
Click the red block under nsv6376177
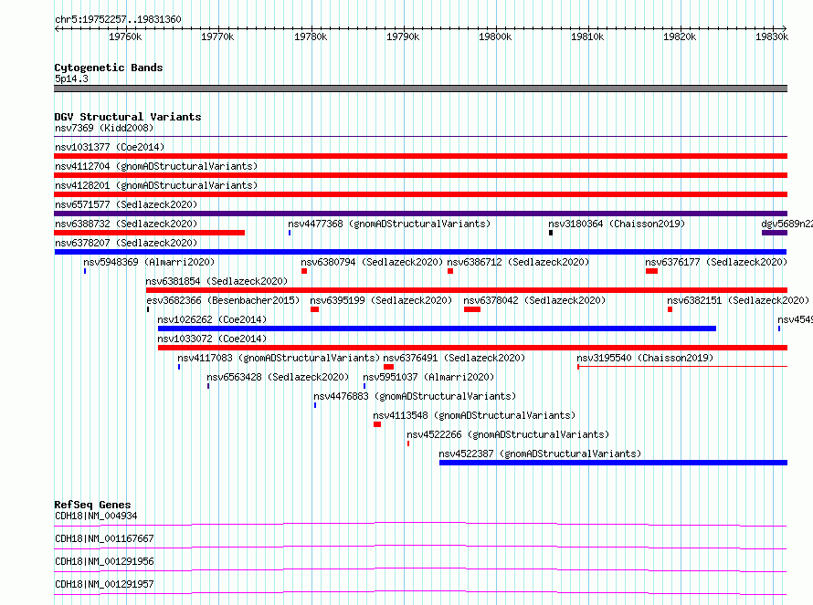(651, 271)
